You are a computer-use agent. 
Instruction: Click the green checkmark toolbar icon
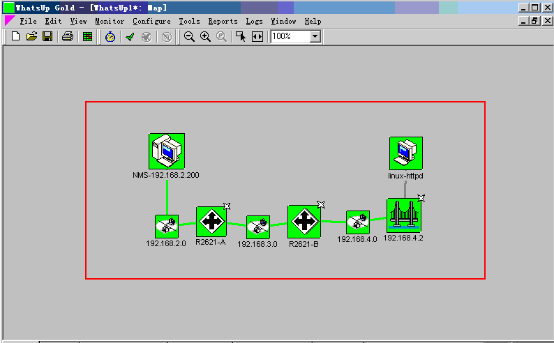coord(130,37)
